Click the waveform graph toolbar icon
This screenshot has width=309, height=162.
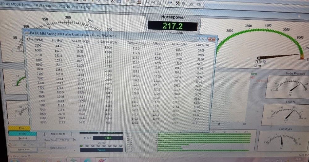[x=147, y=2]
